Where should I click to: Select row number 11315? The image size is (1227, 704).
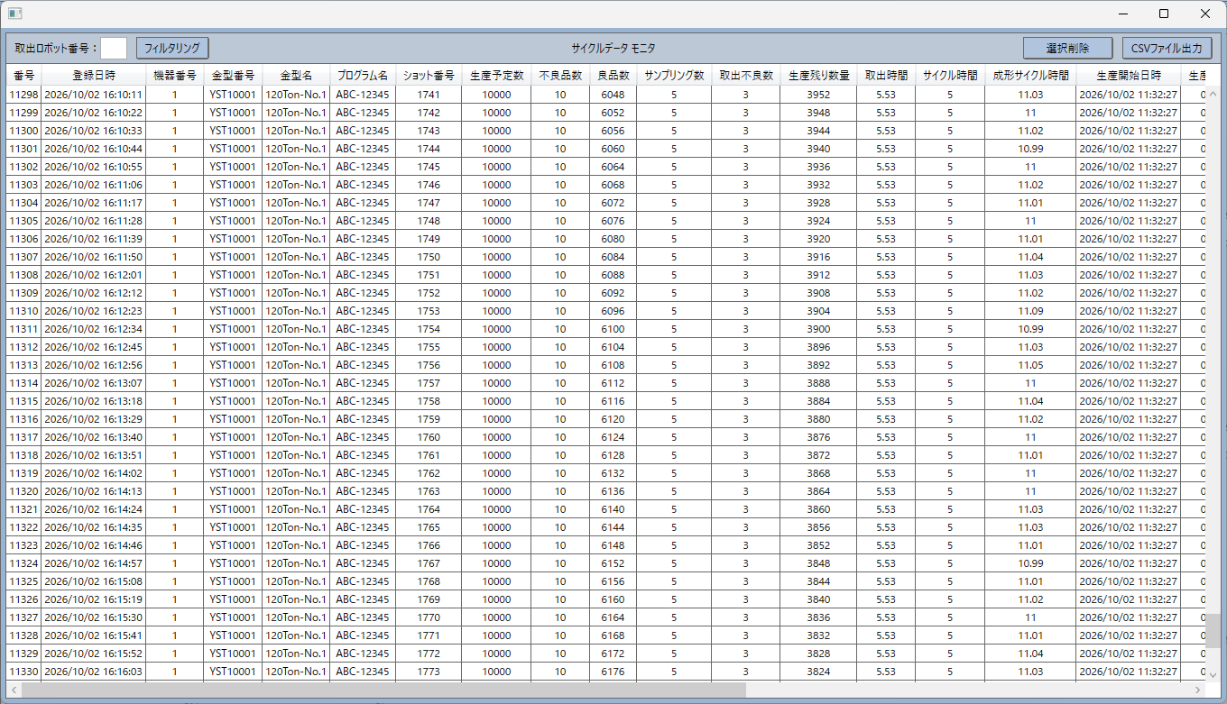23,401
